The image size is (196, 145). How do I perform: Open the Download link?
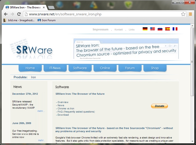(x=63, y=115)
